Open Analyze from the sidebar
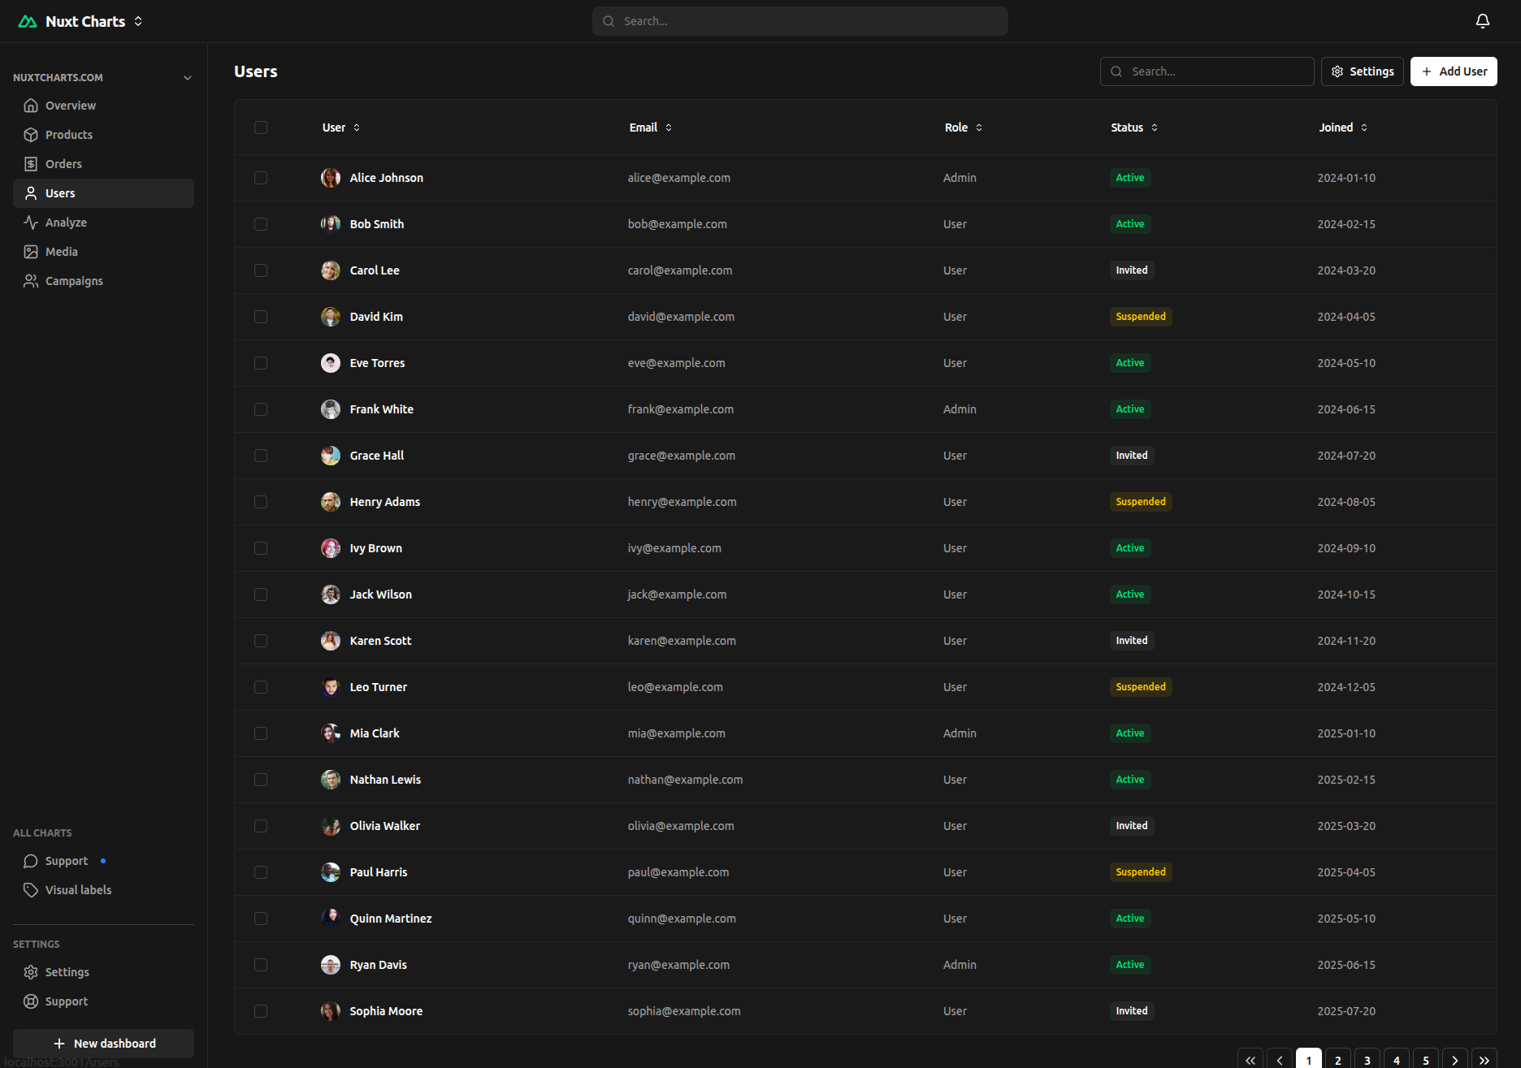Viewport: 1521px width, 1068px height. 66,223
